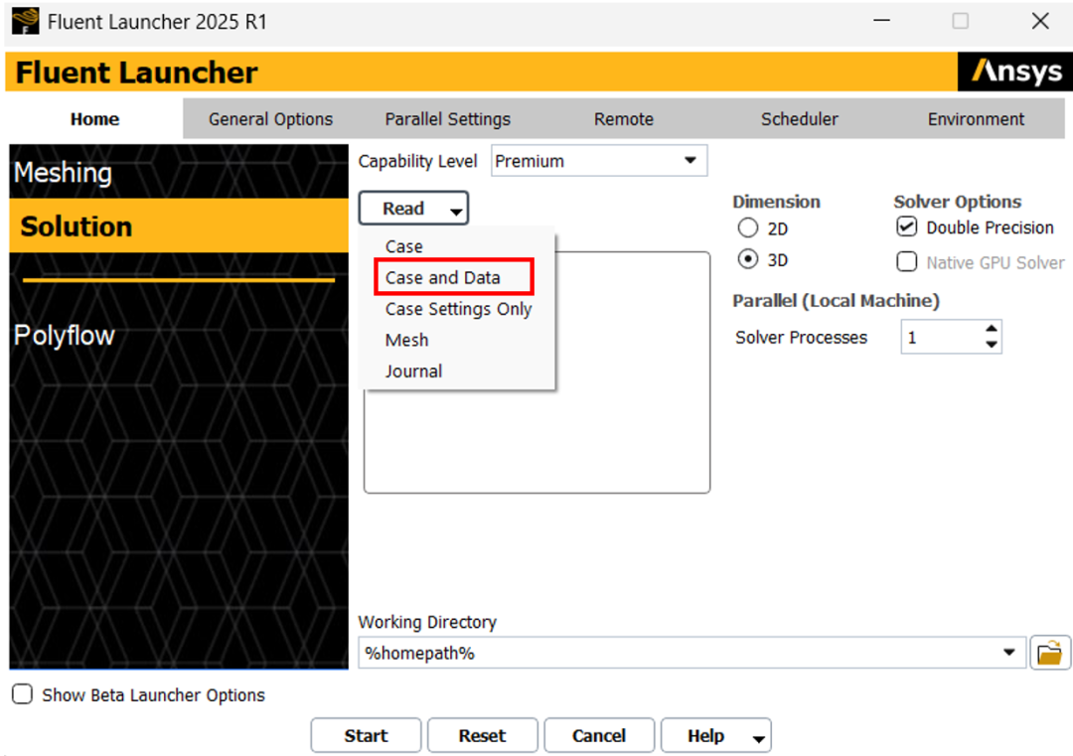Toggle the Double Precision checkbox
The width and height of the screenshot is (1073, 756).
coord(907,227)
